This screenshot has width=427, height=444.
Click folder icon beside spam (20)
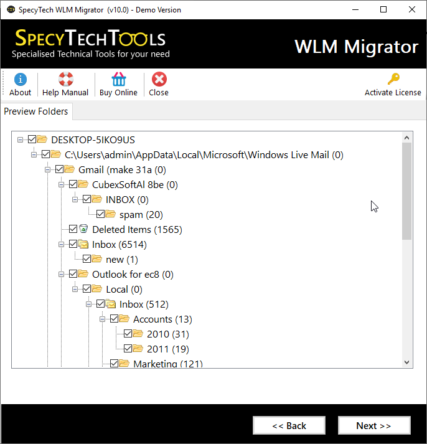tap(111, 214)
